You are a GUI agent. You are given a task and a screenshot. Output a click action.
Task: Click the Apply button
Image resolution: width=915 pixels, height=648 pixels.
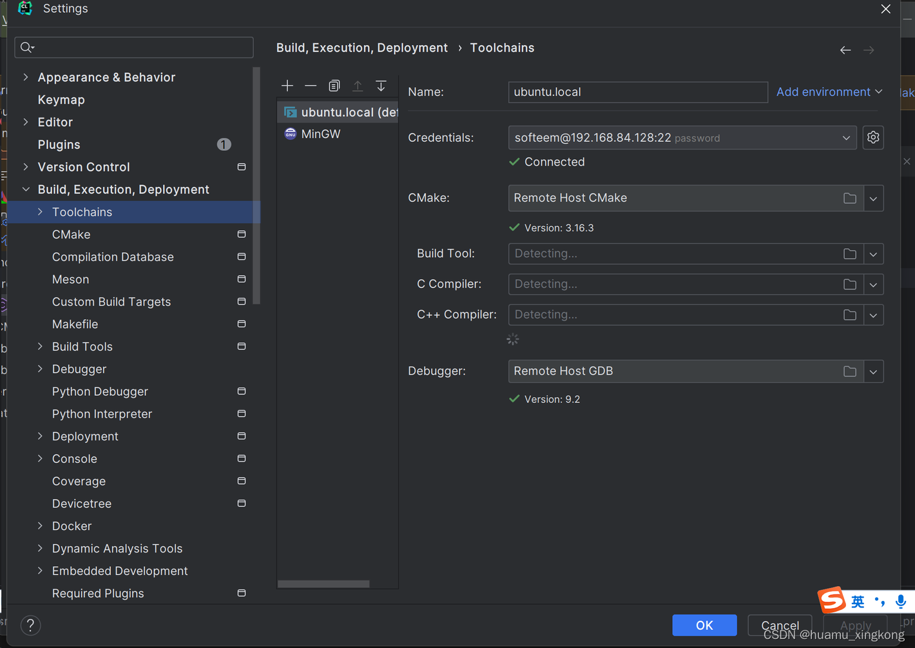click(855, 625)
